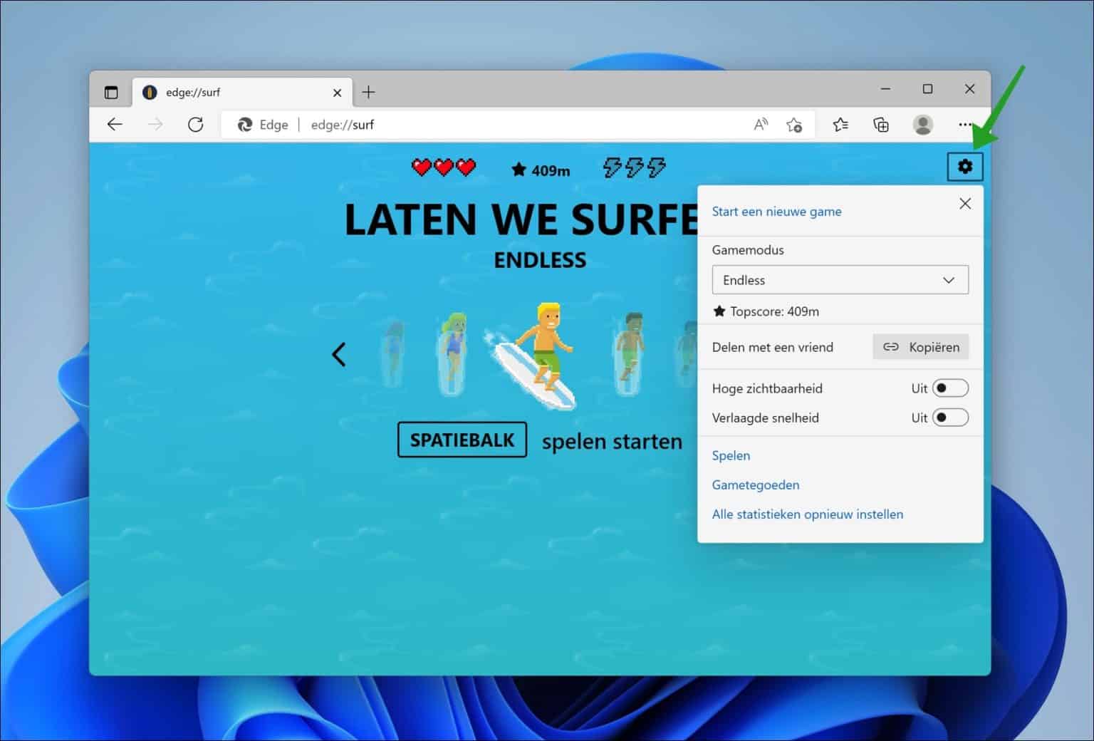Open the Gamemodus Endless dropdown
This screenshot has height=741, width=1094.
(x=840, y=280)
